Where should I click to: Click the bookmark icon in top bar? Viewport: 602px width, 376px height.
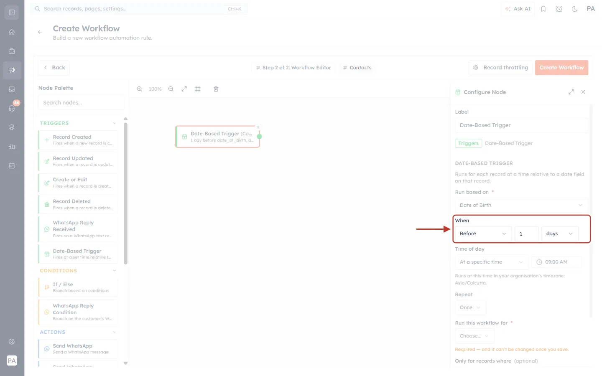[x=543, y=9]
